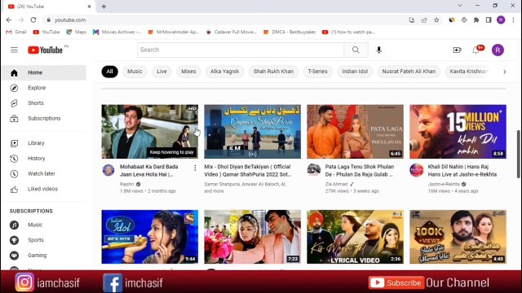Open the Create video camera icon
Viewport: 522px width, 293px height.
[x=457, y=50]
